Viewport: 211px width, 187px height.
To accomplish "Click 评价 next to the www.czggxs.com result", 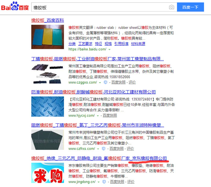I will (x=132, y=82).
